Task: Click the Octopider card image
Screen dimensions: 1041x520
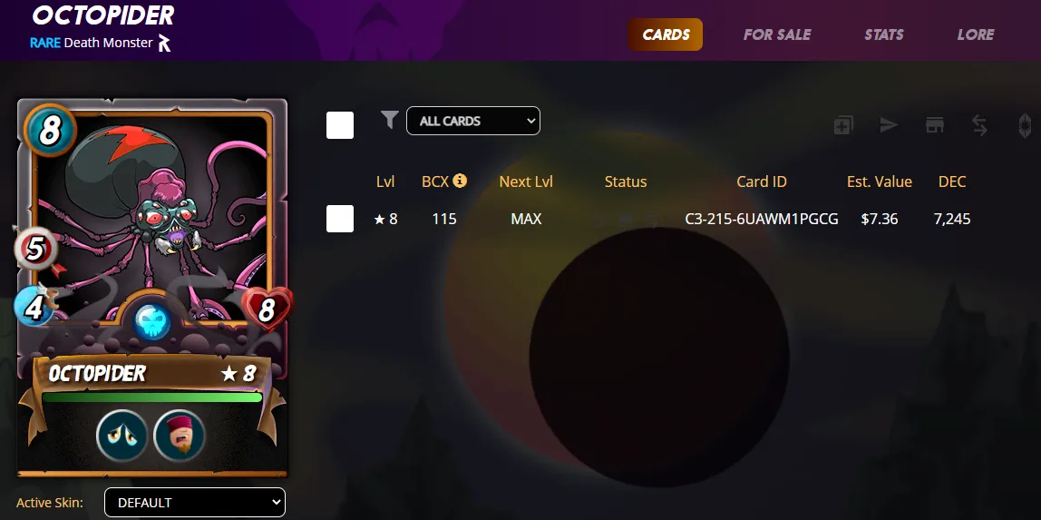Action: coord(152,287)
